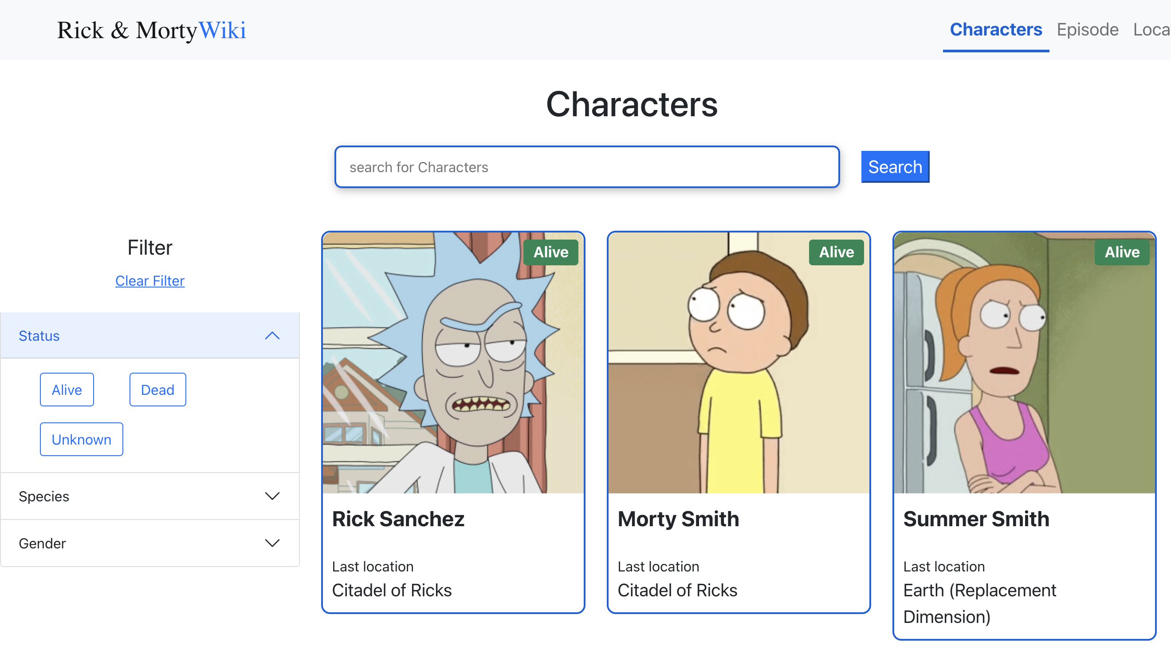Screen dimensions: 1171x646
Task: Open the Episode navigation section
Action: (x=1087, y=30)
